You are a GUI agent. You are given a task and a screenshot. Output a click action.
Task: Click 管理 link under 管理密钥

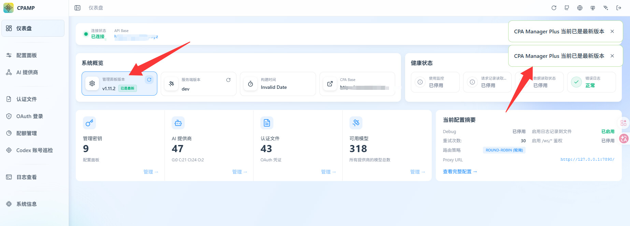coord(151,172)
